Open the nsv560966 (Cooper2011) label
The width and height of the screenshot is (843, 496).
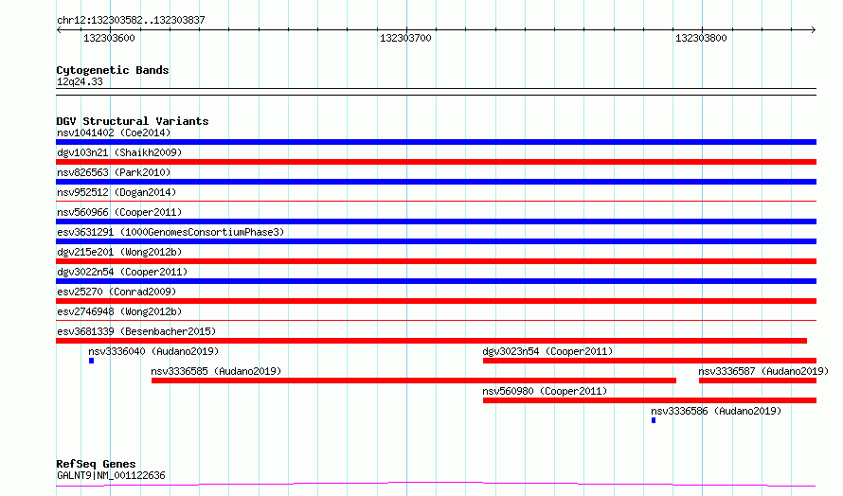pyautogui.click(x=119, y=212)
